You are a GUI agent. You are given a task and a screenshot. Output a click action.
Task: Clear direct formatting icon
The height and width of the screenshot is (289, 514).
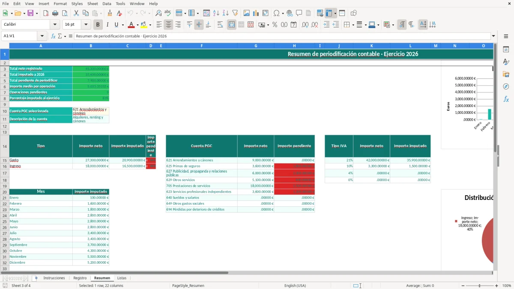119,13
